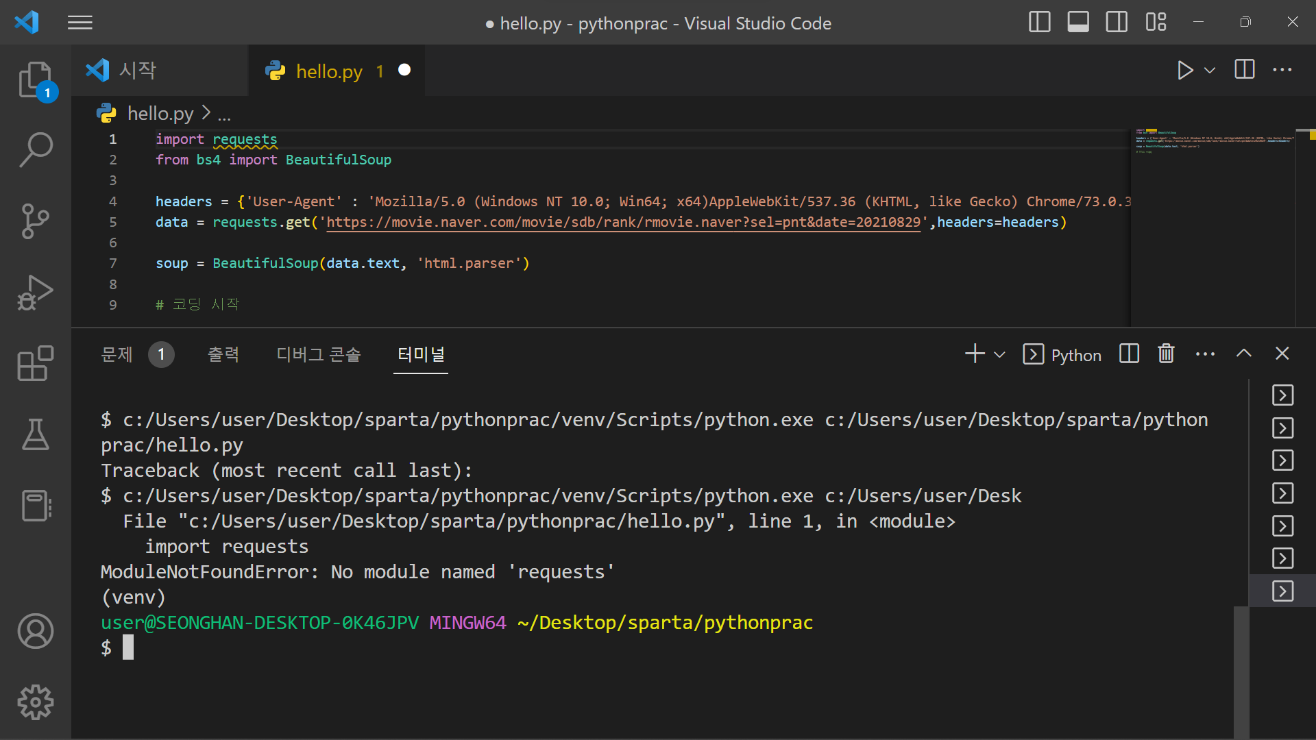Open the Search view
This screenshot has height=740, width=1316.
36,150
